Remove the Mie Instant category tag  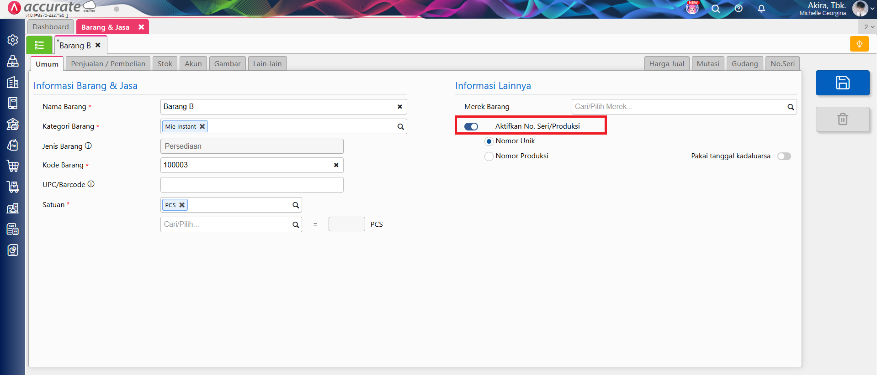tap(202, 127)
